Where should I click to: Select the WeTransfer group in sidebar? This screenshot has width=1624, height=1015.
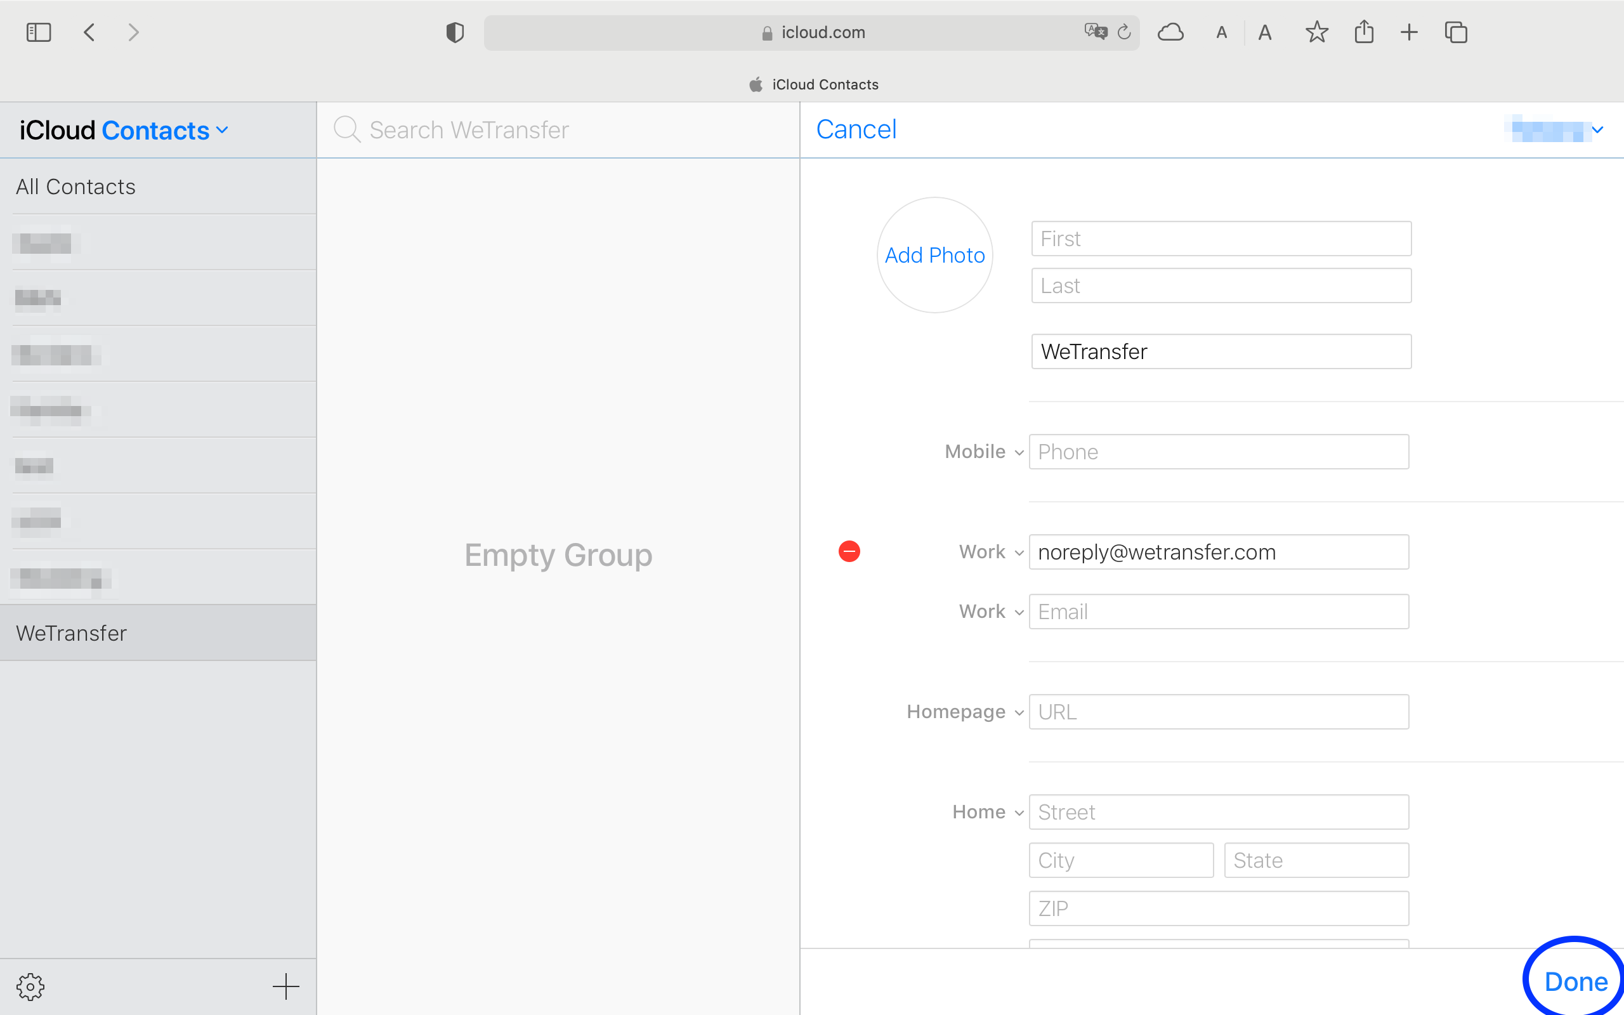[x=72, y=633]
